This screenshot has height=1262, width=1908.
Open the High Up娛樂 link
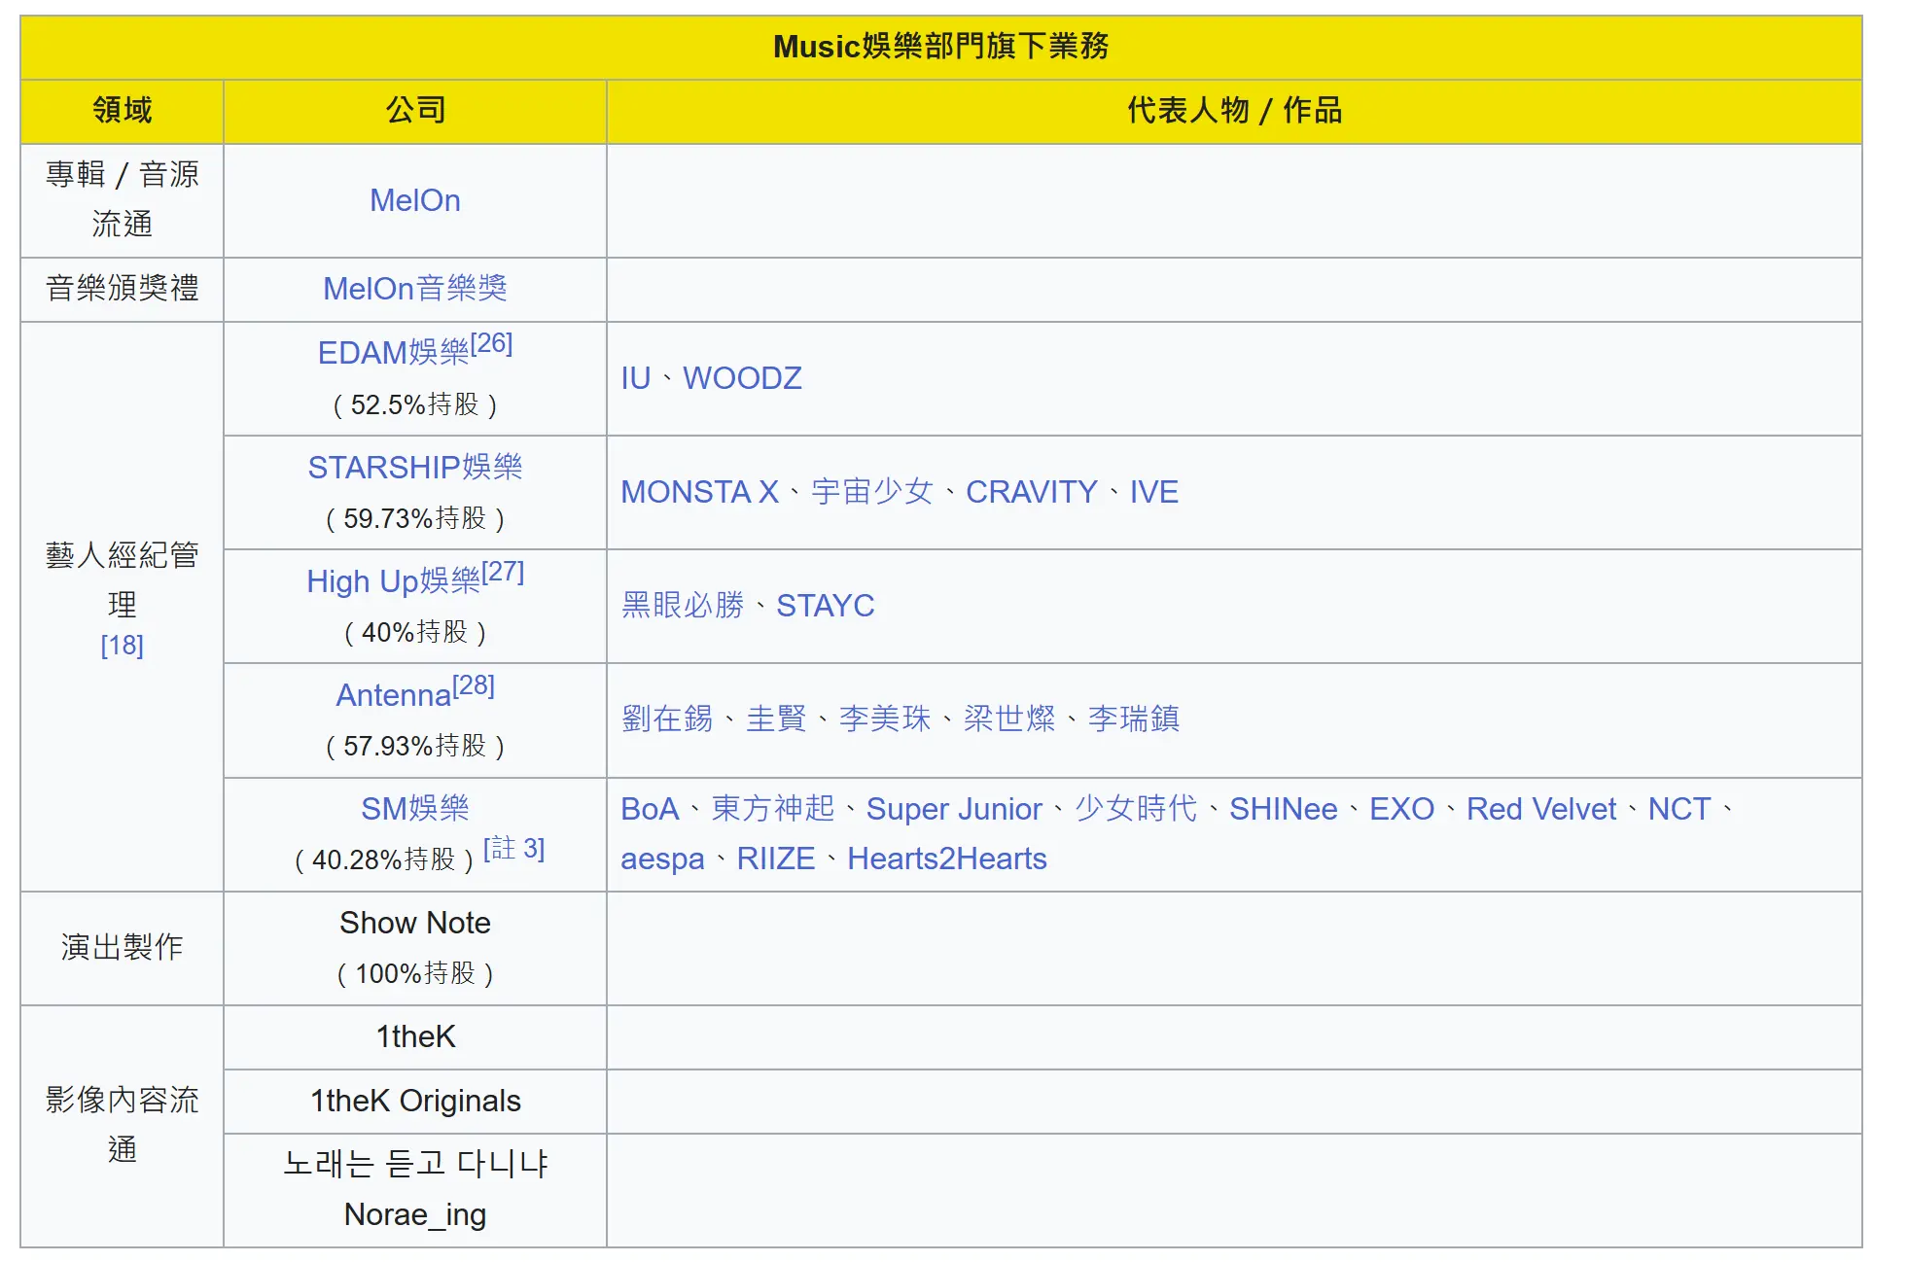394,581
